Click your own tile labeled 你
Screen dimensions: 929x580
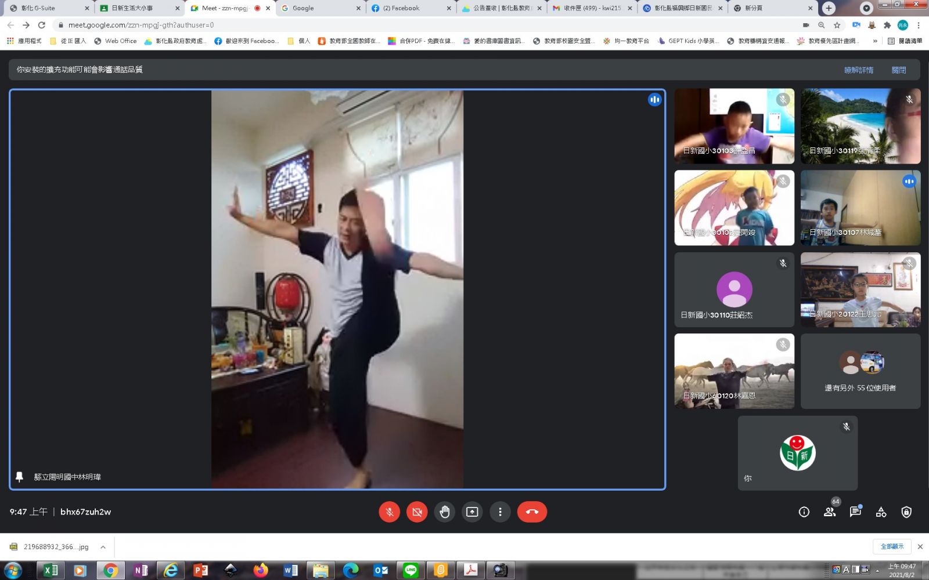click(797, 453)
